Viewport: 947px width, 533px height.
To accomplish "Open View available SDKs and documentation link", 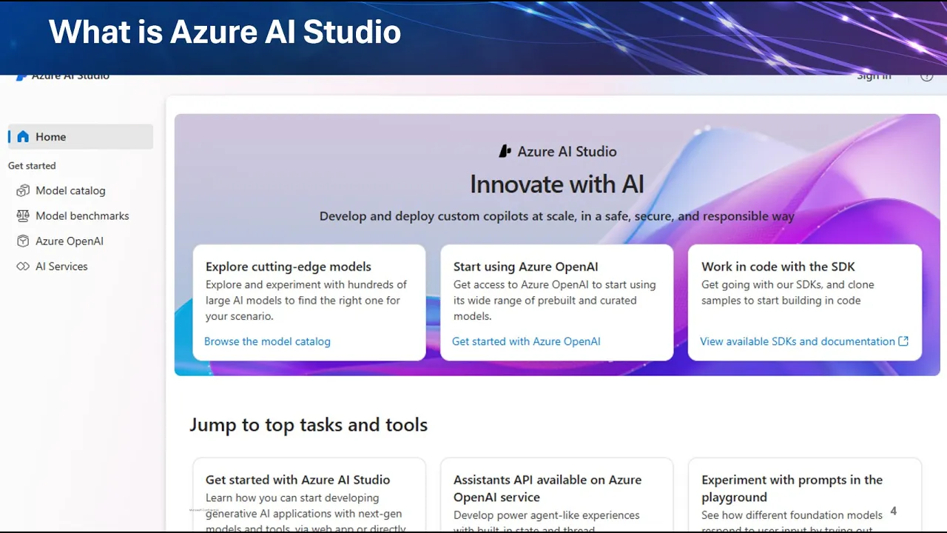I will click(x=798, y=341).
